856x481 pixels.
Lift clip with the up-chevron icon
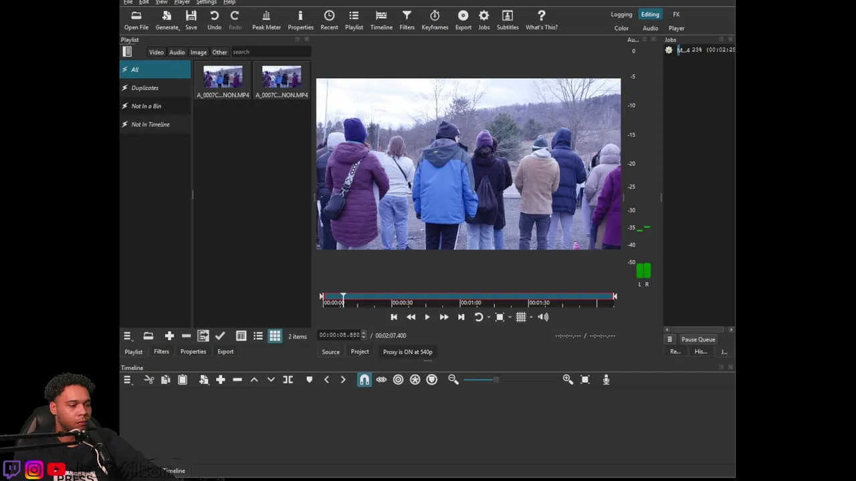click(254, 379)
